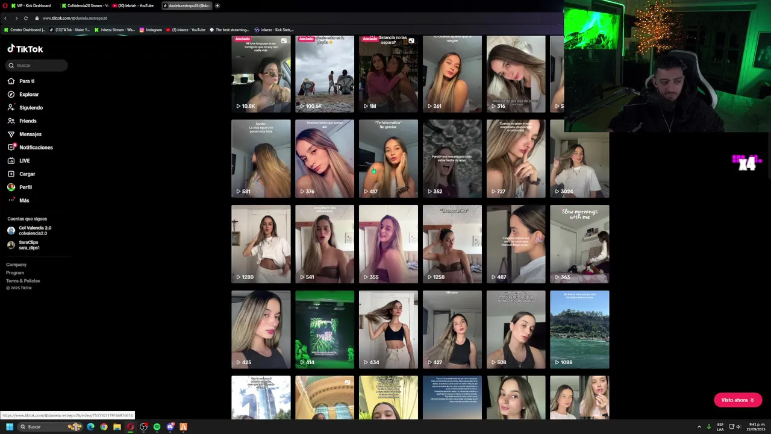Open Spotify from the taskbar
771x434 pixels.
click(157, 427)
